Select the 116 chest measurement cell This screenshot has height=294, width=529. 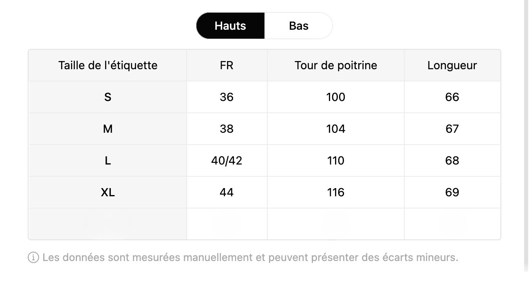pyautogui.click(x=336, y=192)
